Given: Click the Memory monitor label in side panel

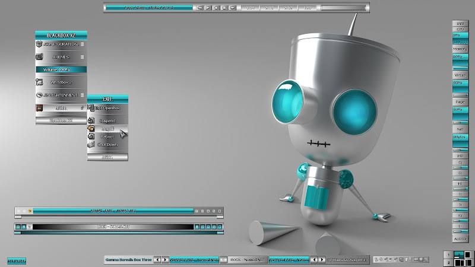Looking at the screenshot, I should tap(460, 49).
